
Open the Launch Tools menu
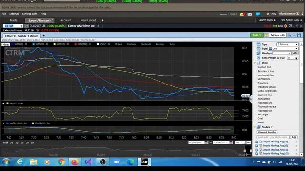pos(267,20)
